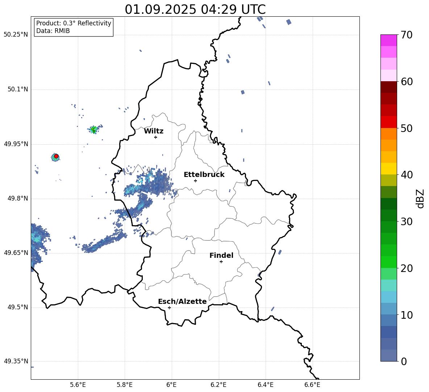Click the colorbar label 60
The width and height of the screenshot is (429, 392).
(407, 82)
